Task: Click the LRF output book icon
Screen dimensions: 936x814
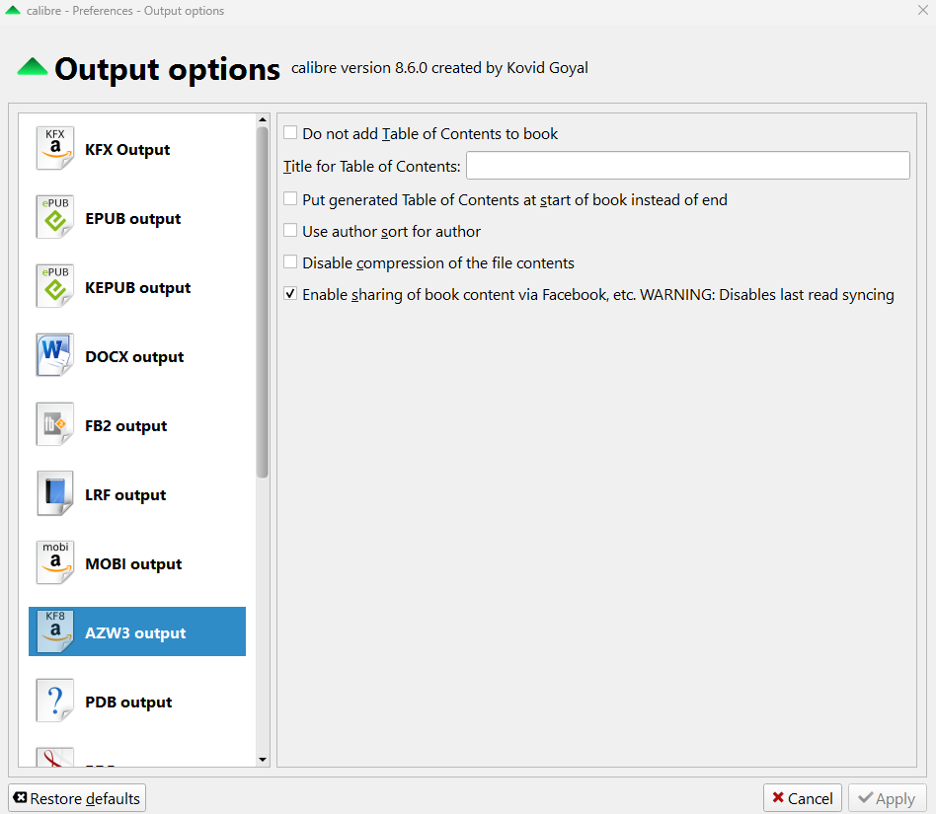Action: click(55, 494)
